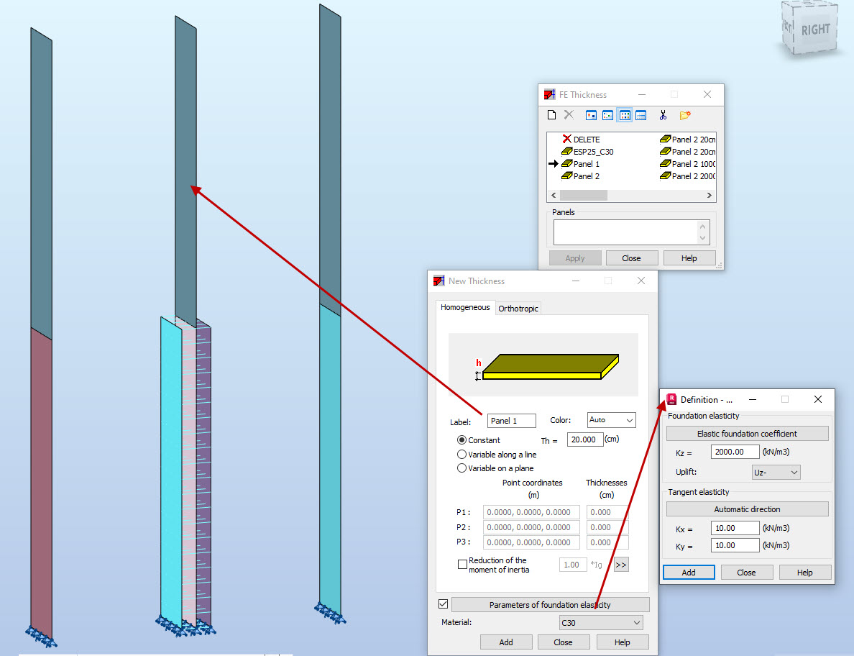Screen dimensions: 854x656
Task: Choose the list view icon in FE Thickness
Action: [x=624, y=115]
